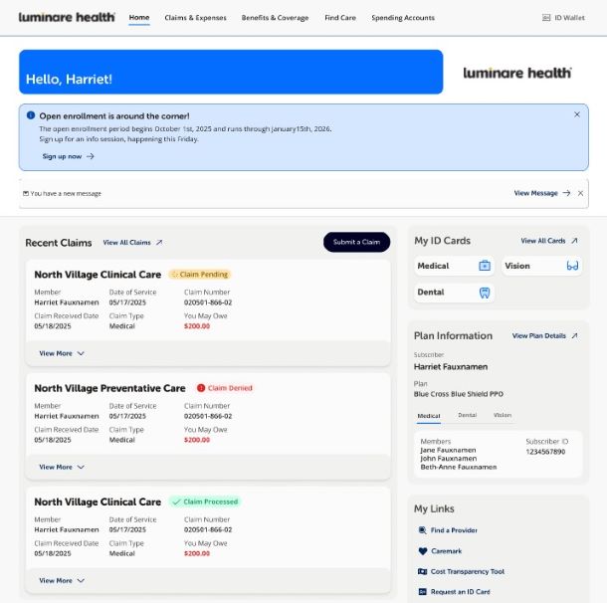Expand View More on the pending claim
The image size is (607, 603).
pyautogui.click(x=62, y=353)
